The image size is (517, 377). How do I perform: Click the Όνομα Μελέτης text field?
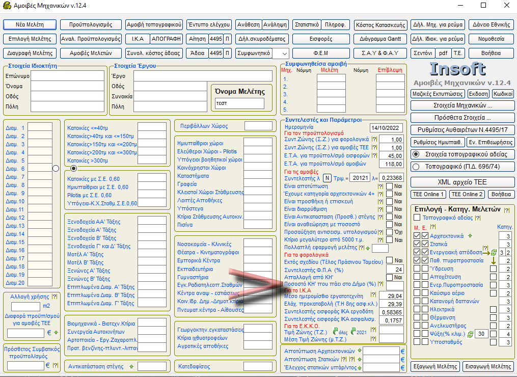(x=239, y=103)
